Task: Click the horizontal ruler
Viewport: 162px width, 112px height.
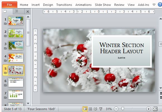Action: click(99, 11)
